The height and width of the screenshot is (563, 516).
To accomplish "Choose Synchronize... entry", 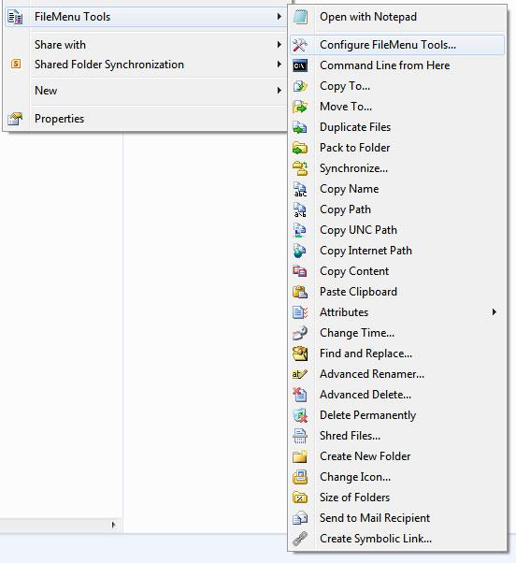I will pyautogui.click(x=397, y=168).
